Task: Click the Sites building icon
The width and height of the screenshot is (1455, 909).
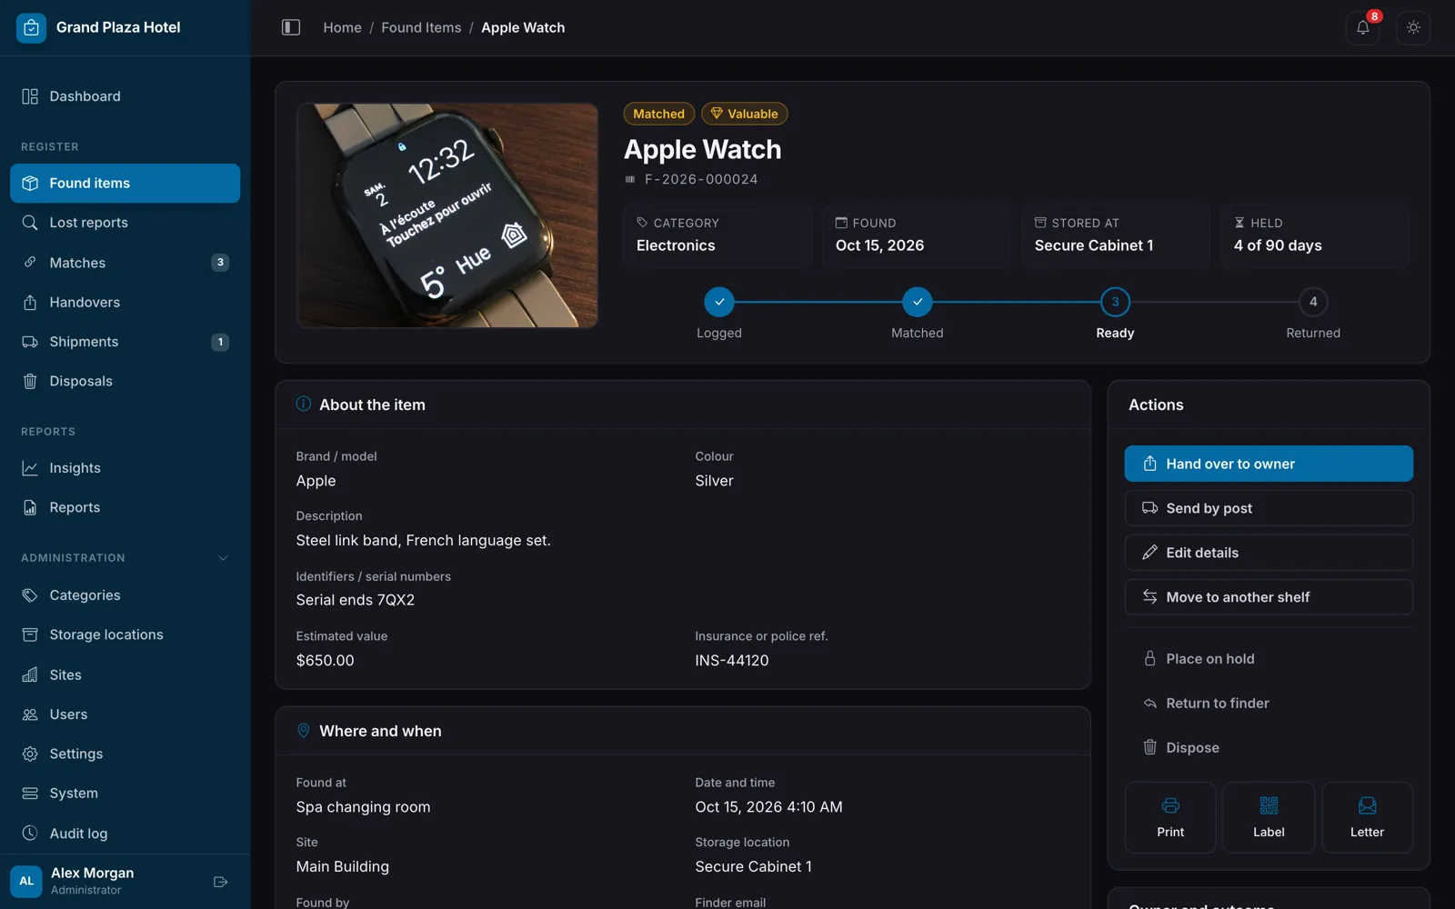Action: tap(30, 674)
